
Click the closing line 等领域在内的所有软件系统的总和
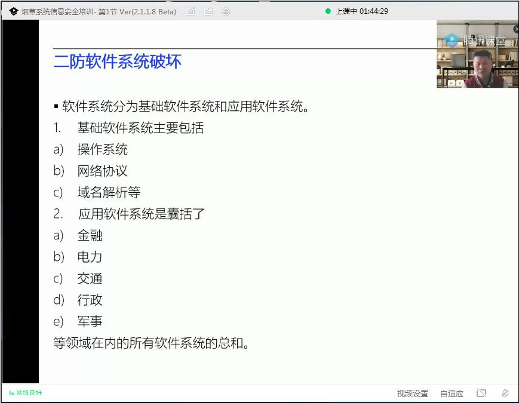click(151, 343)
